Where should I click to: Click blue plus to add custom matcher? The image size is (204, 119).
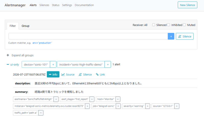[171, 36]
